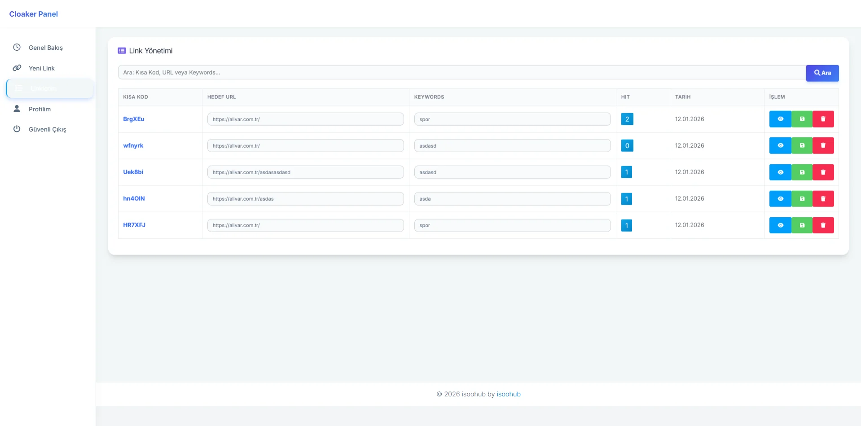
Task: Click the save icon for wfnyrk row
Action: click(802, 145)
